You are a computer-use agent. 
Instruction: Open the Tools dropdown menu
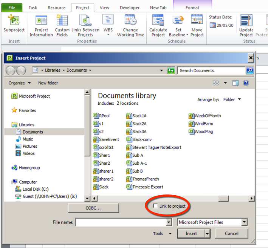[x=162, y=234]
